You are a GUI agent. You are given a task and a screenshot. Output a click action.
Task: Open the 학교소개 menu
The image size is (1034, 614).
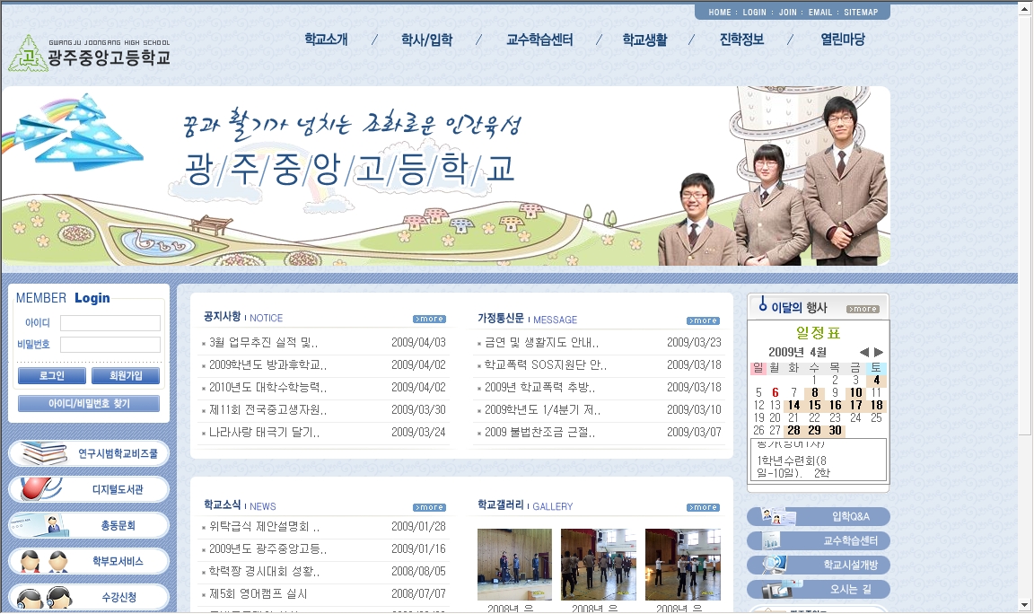coord(326,39)
